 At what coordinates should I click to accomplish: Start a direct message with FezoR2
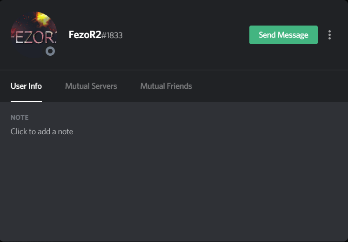coord(283,35)
